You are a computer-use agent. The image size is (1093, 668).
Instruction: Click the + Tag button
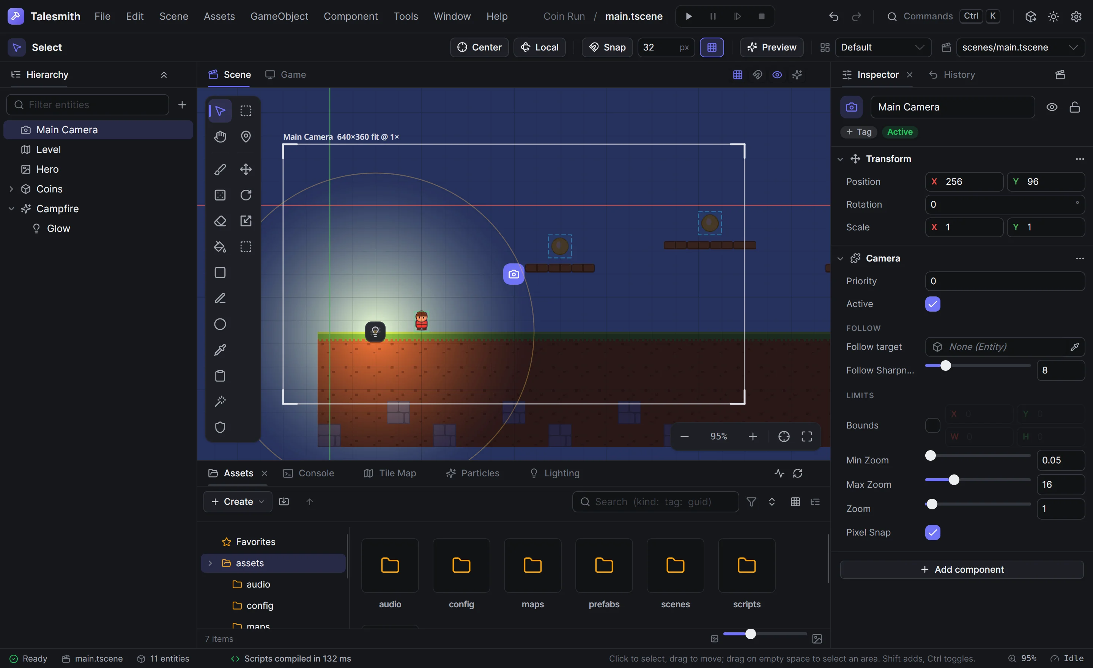pos(859,132)
